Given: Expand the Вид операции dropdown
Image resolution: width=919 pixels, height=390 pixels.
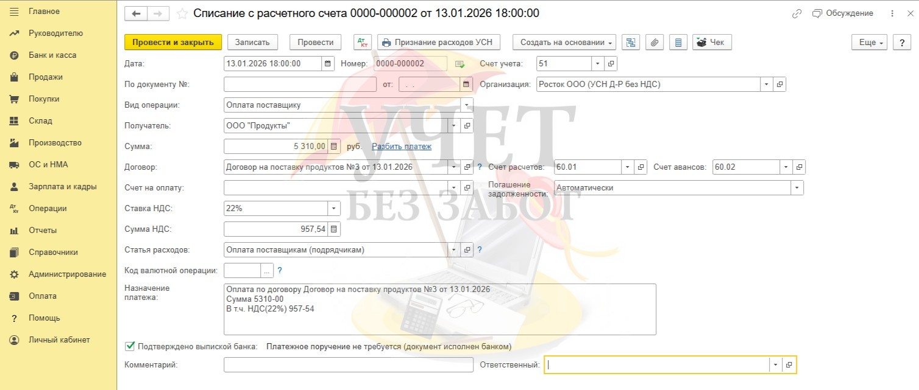Looking at the screenshot, I should tap(467, 105).
